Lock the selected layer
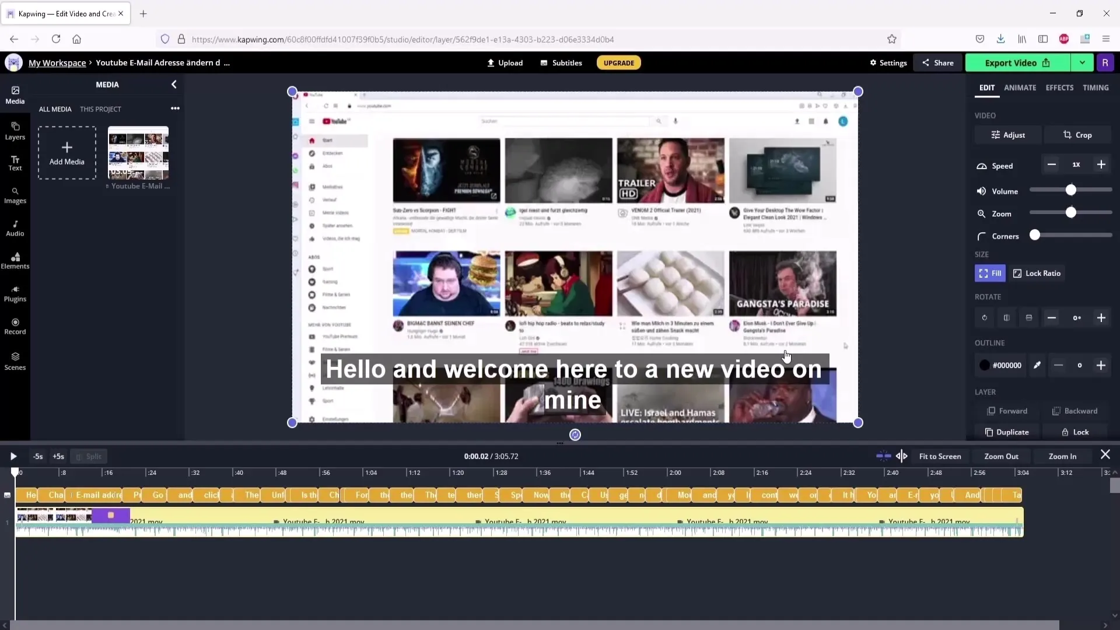 click(1074, 432)
